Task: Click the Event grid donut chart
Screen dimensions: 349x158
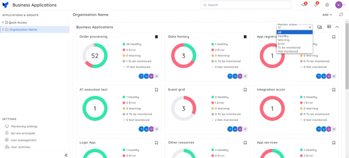Action: [x=184, y=109]
